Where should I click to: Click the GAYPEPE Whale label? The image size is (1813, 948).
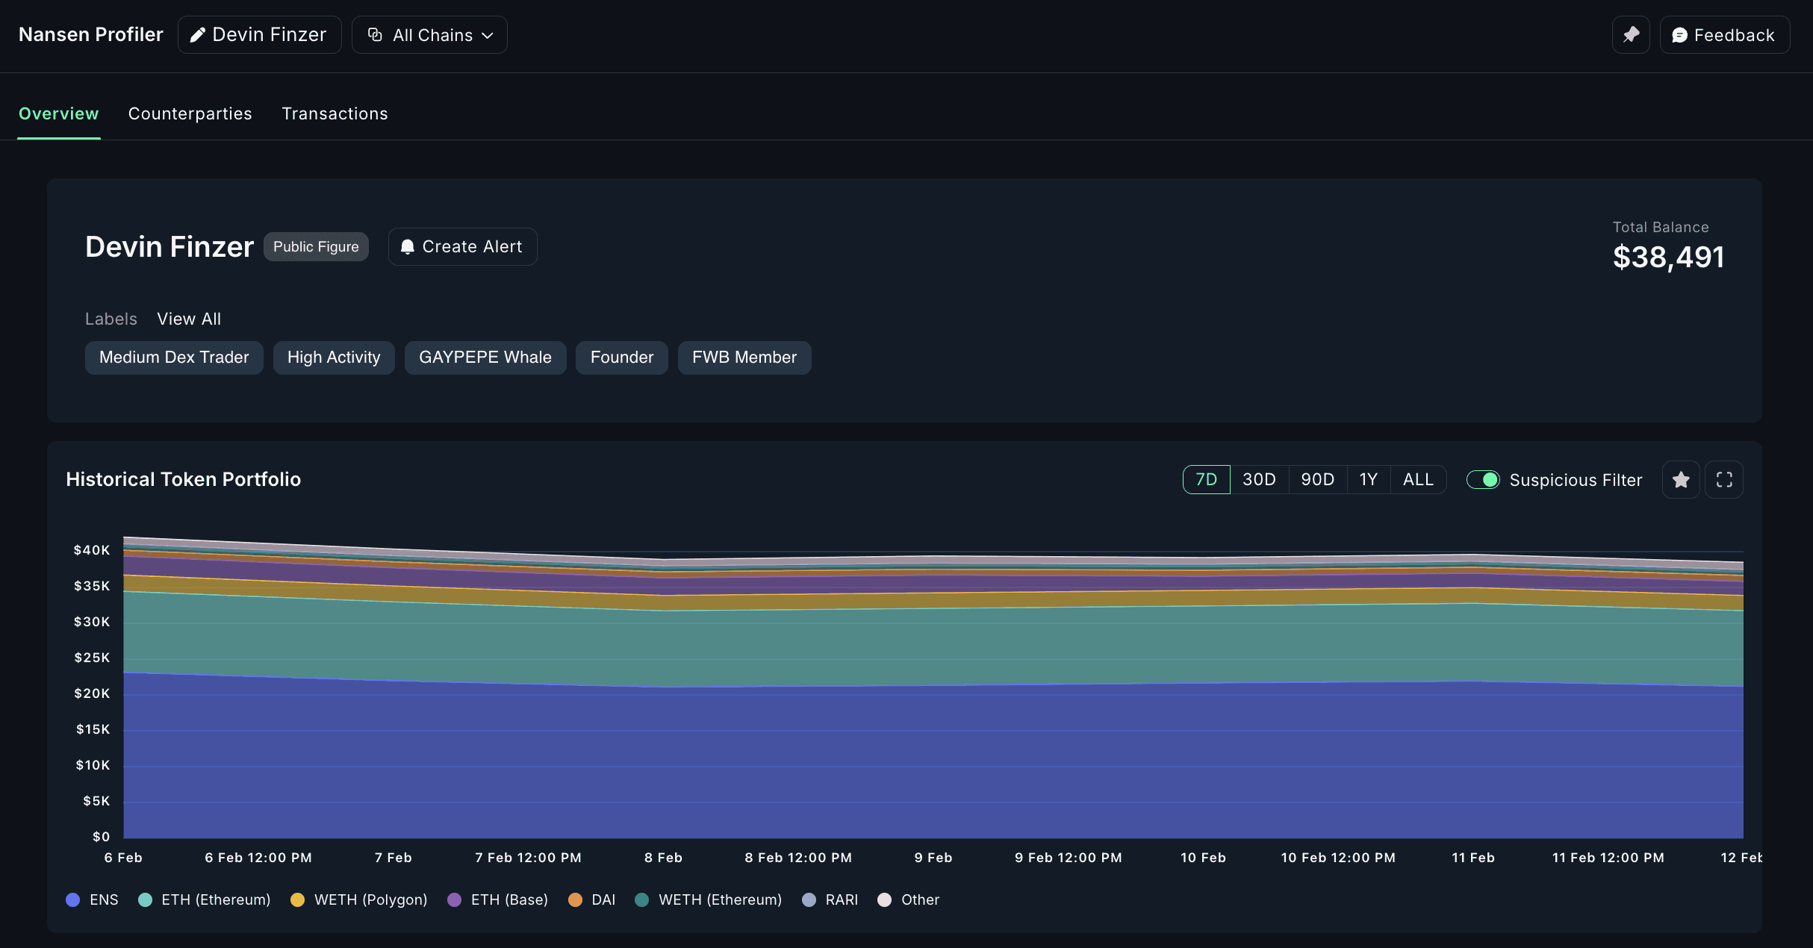485,358
